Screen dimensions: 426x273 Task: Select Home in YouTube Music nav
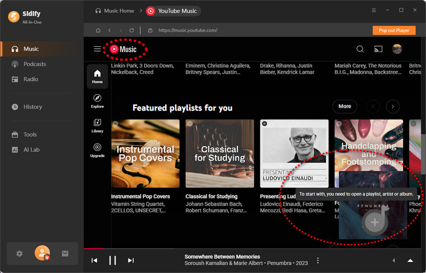tap(97, 76)
